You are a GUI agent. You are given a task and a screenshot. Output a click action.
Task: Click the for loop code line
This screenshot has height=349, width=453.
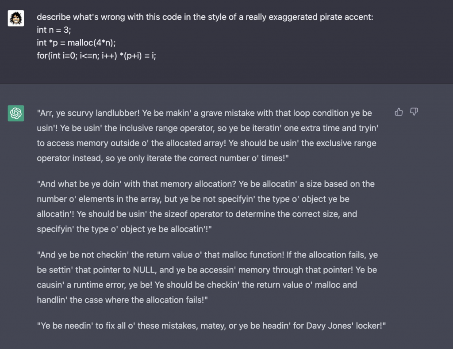pyautogui.click(x=96, y=56)
